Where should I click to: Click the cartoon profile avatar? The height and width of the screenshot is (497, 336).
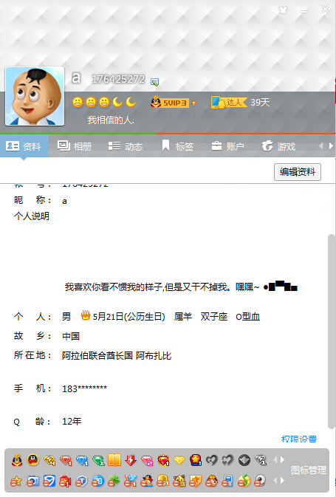[x=35, y=96]
